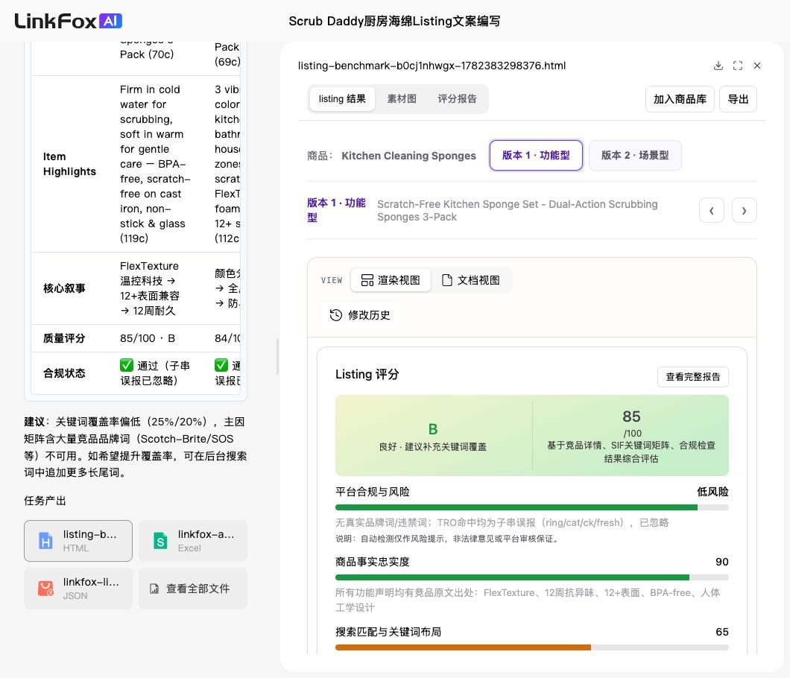790x678 pixels.
Task: Click the B grade score card
Action: (433, 436)
